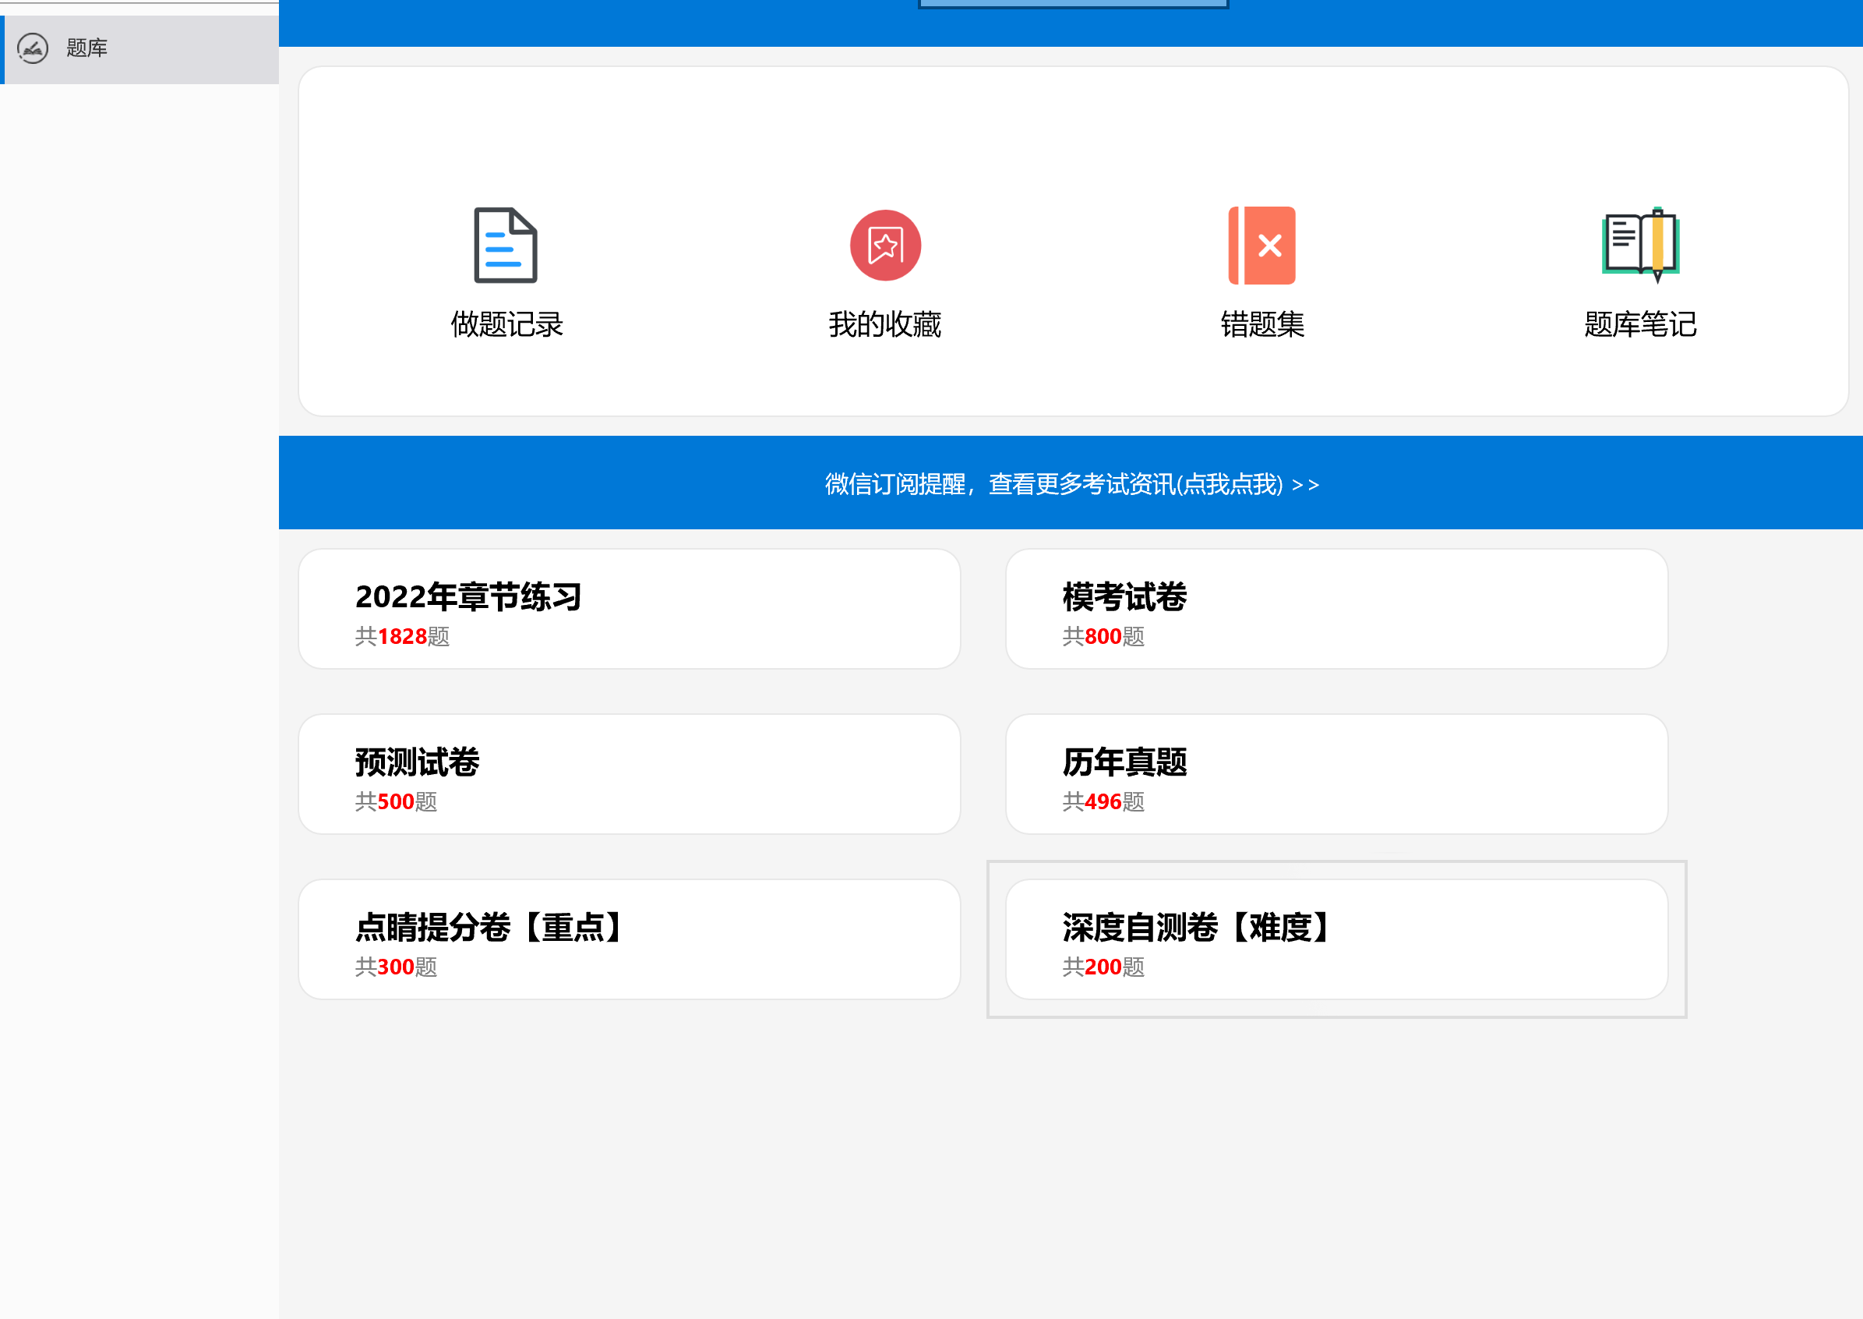
Task: Click the 共1828题 question count
Action: [x=402, y=637]
